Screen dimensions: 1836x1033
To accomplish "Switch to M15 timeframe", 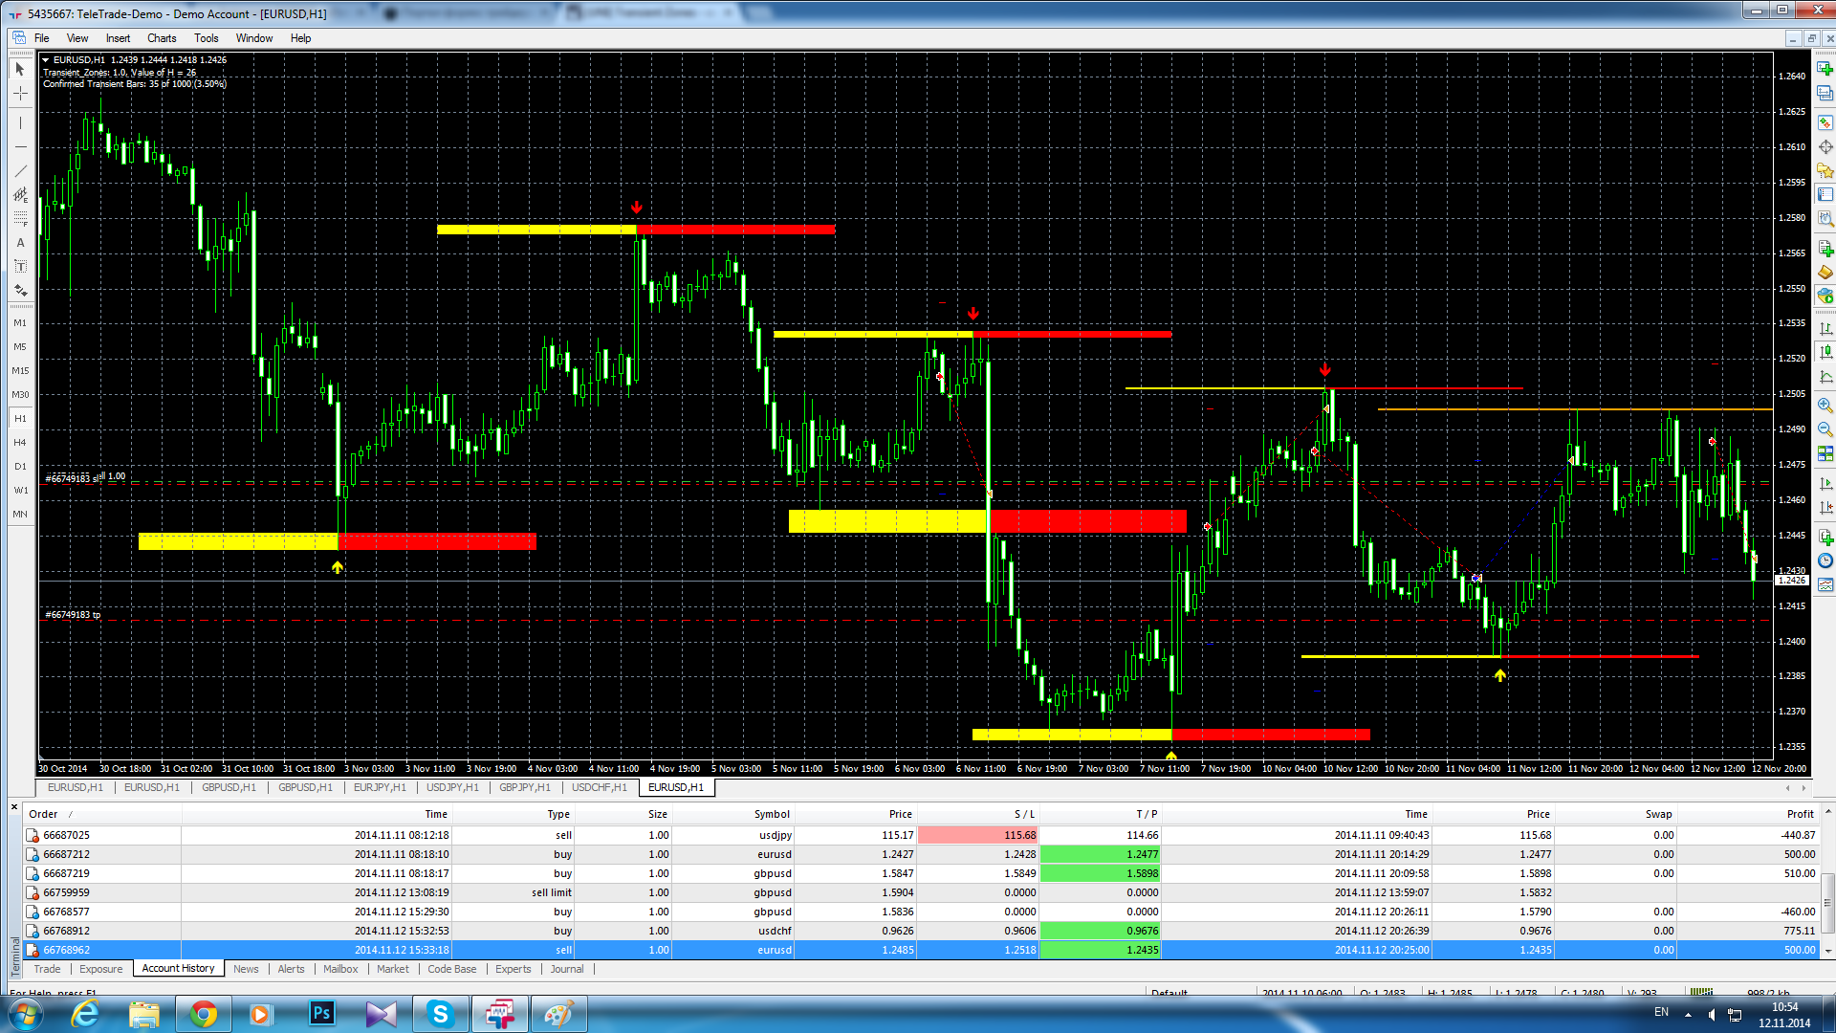I will pos(20,371).
